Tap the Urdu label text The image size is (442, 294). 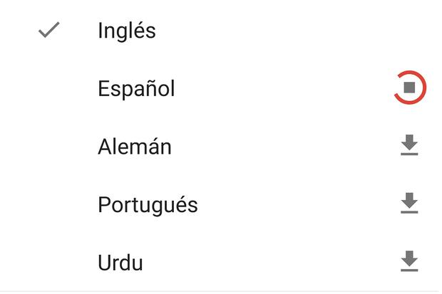pos(120,263)
